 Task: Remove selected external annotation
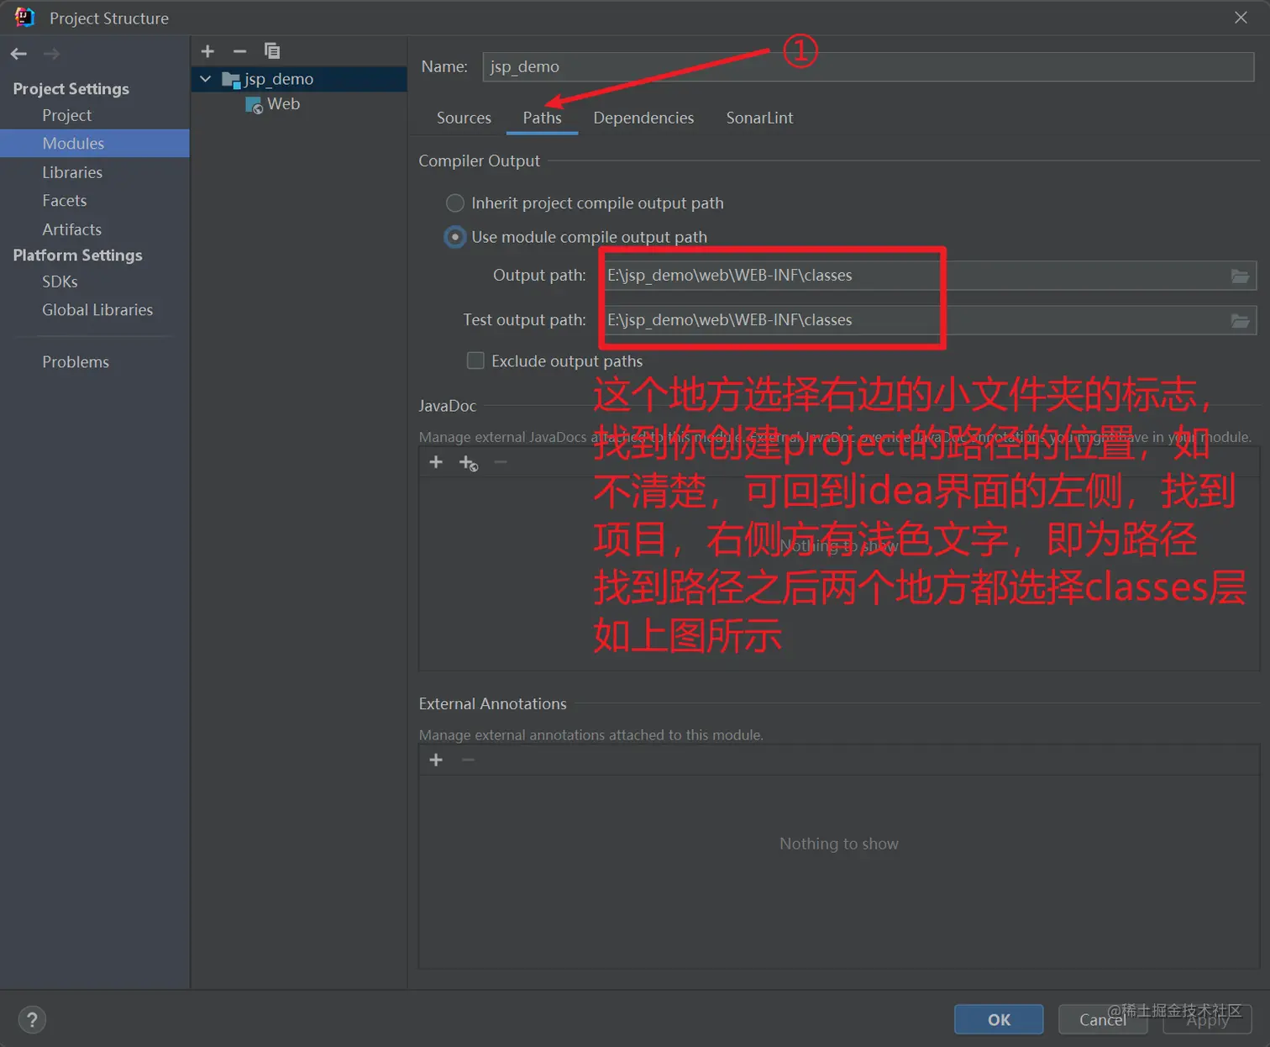coord(468,760)
